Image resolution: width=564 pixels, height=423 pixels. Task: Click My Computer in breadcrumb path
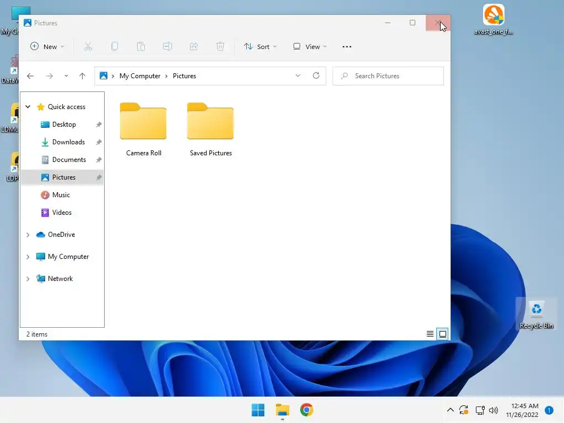pyautogui.click(x=140, y=76)
